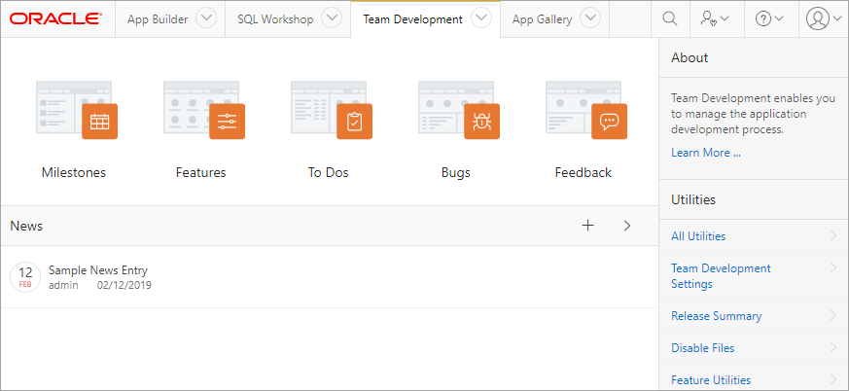The width and height of the screenshot is (849, 391).
Task: Click chevron beside Team Development Settings
Action: click(x=832, y=267)
